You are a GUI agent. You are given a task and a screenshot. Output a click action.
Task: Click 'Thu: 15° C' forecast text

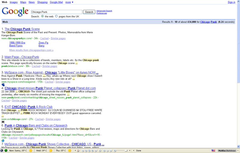[61, 151]
